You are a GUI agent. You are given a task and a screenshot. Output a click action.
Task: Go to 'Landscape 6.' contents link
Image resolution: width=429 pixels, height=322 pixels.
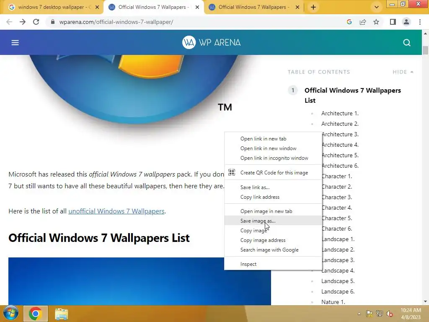pos(338,292)
